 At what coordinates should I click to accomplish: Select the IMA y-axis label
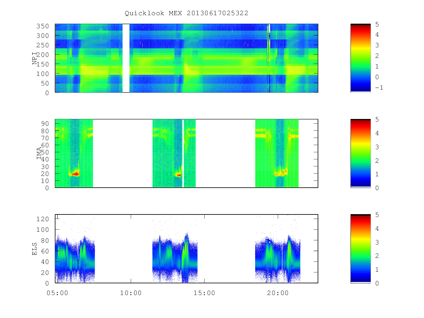[39, 153]
